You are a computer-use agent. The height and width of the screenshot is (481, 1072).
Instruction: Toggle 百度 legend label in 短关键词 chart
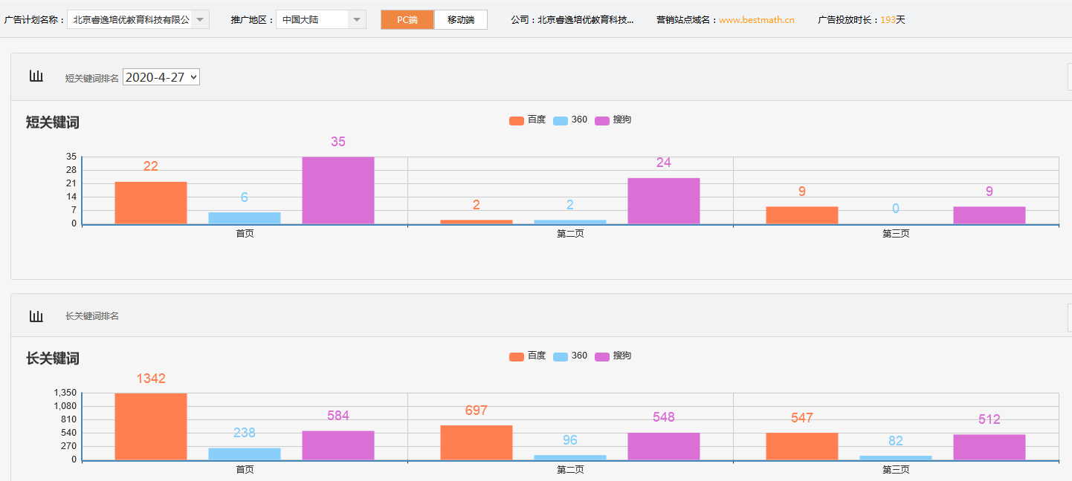click(x=536, y=120)
